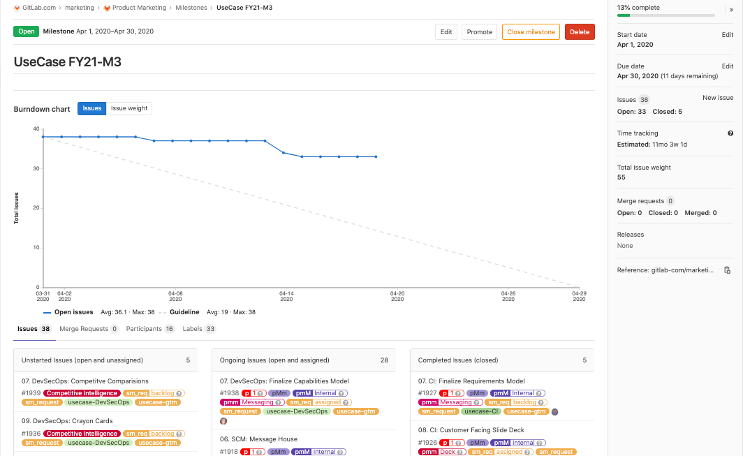Collapse the right sidebar with the double chevron

(x=731, y=10)
